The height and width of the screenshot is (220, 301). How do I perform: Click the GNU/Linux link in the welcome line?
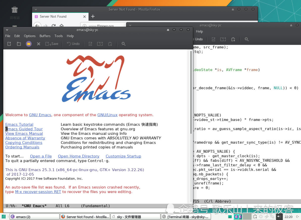[x=107, y=115]
